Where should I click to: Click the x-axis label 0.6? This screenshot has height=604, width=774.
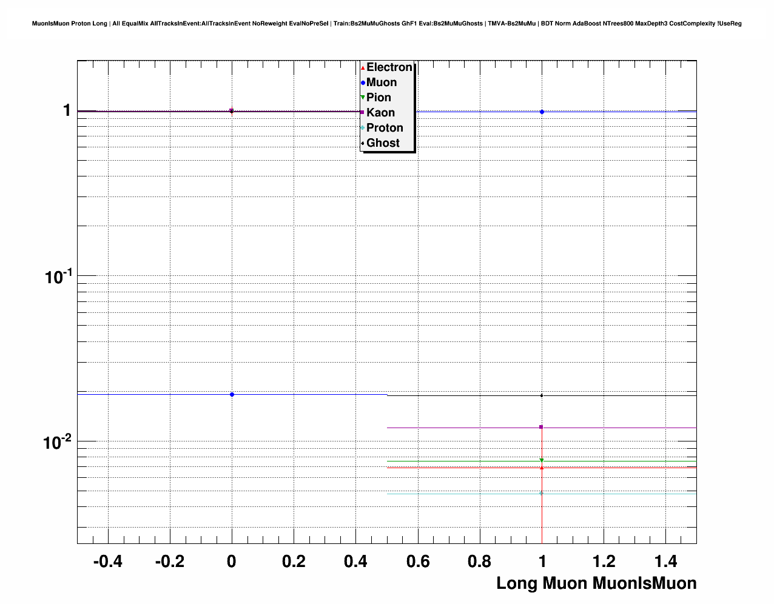pyautogui.click(x=417, y=562)
